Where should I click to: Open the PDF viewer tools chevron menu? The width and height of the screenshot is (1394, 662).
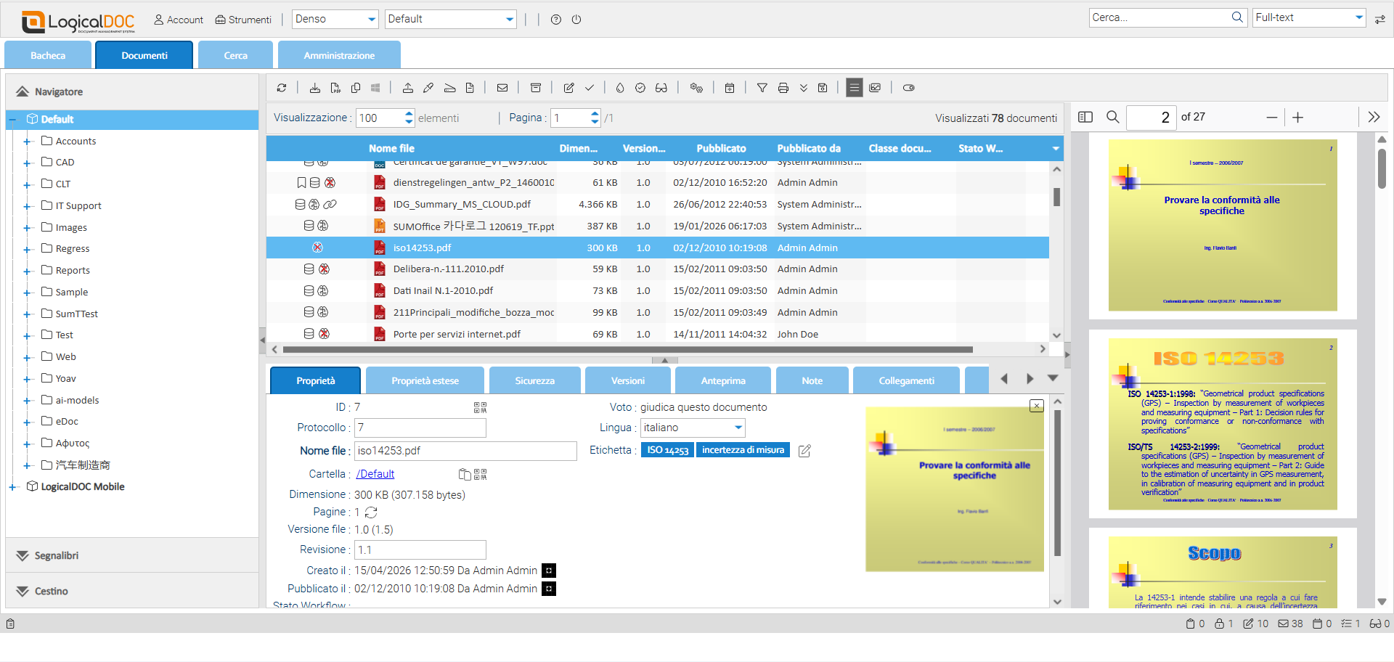pyautogui.click(x=1374, y=117)
